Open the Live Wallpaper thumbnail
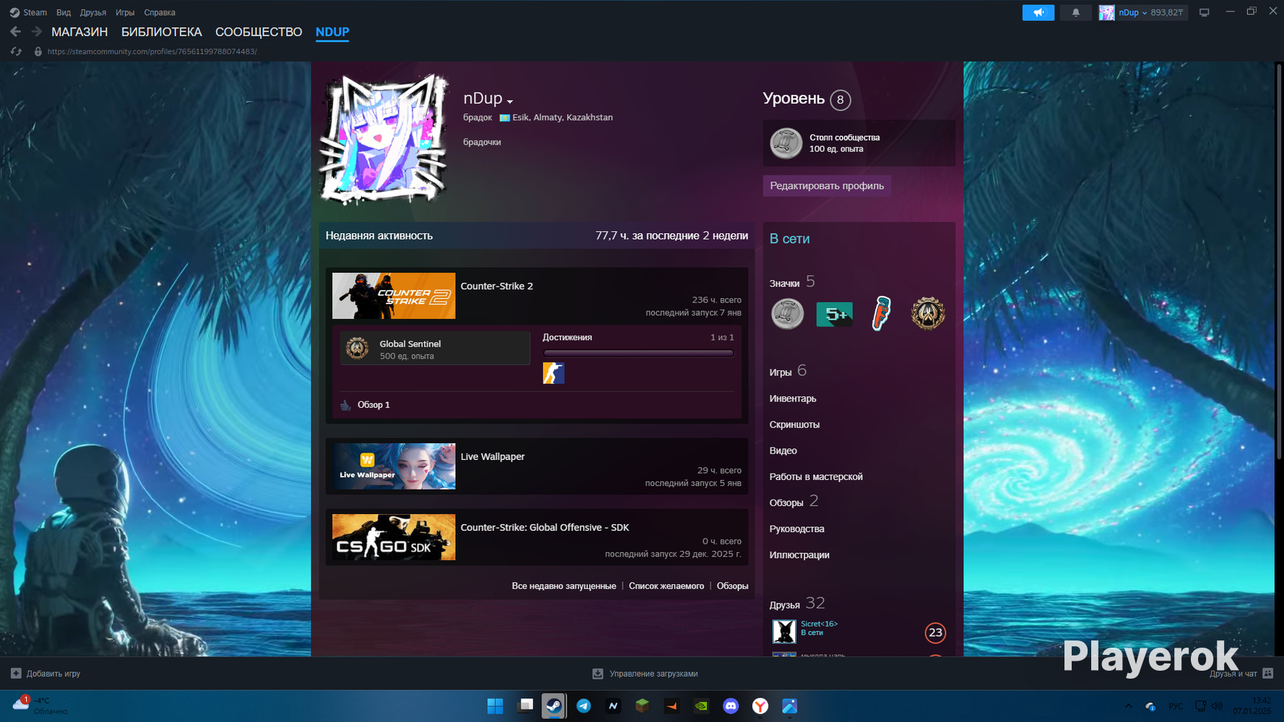This screenshot has height=722, width=1284. (394, 466)
